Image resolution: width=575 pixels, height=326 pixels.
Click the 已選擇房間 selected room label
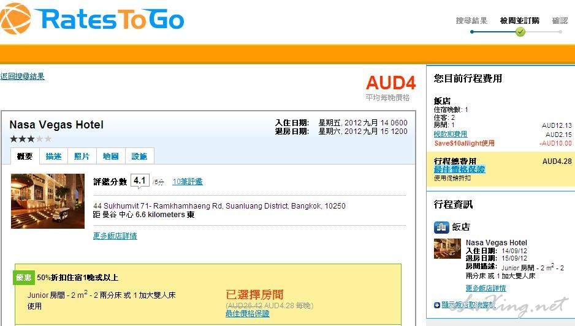tap(254, 295)
